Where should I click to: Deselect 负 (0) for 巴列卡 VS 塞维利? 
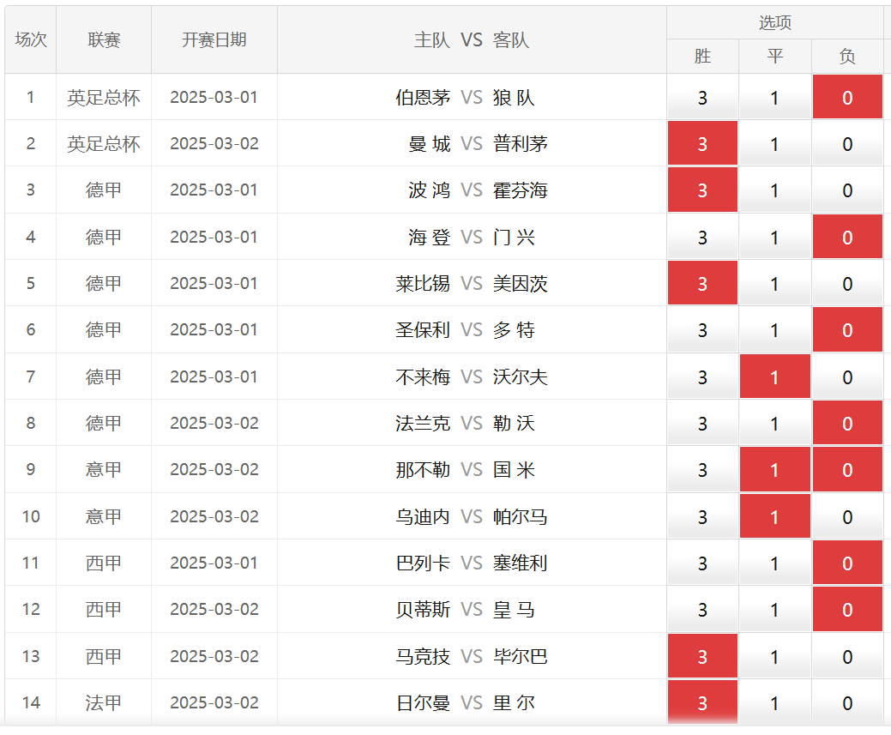847,563
